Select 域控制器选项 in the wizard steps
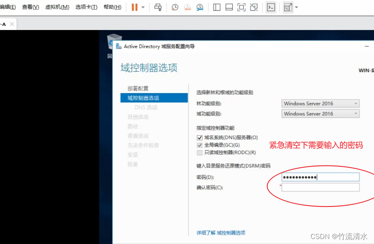The width and height of the screenshot is (374, 244). [154, 98]
